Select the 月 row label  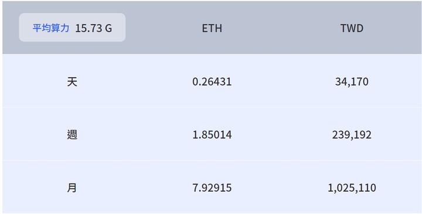click(72, 188)
